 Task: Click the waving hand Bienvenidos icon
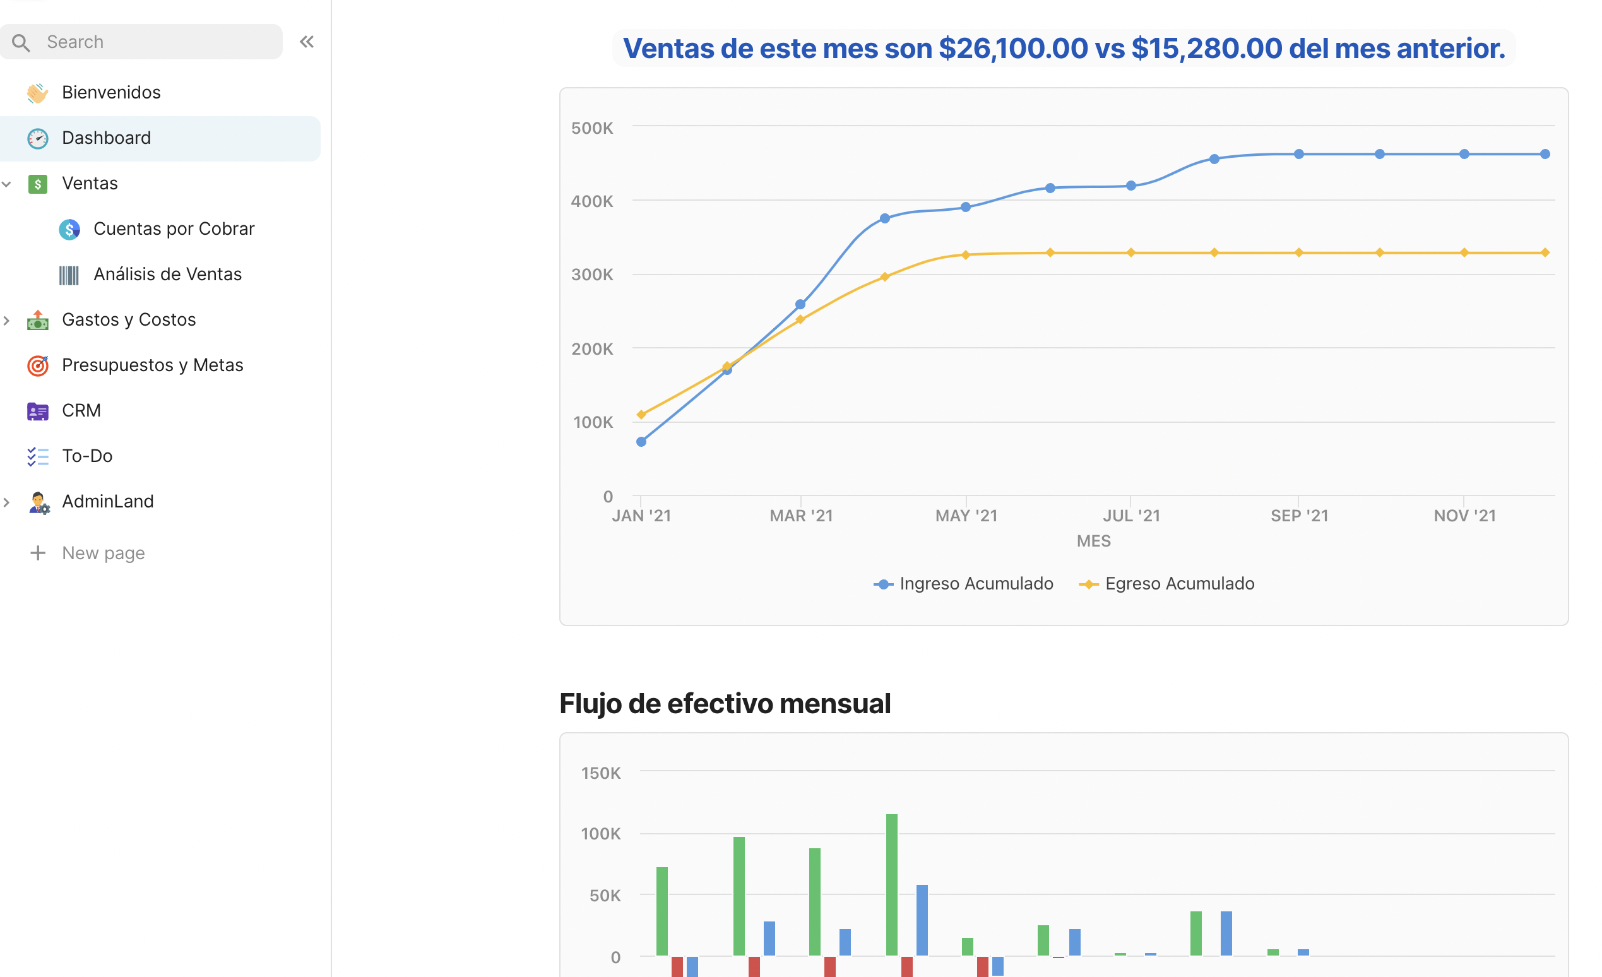pyautogui.click(x=37, y=93)
